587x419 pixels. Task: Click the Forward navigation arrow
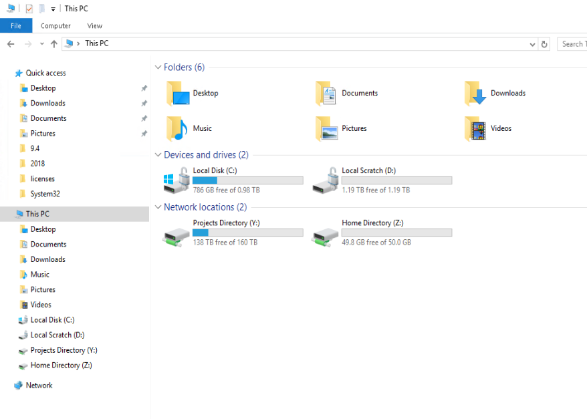point(27,44)
